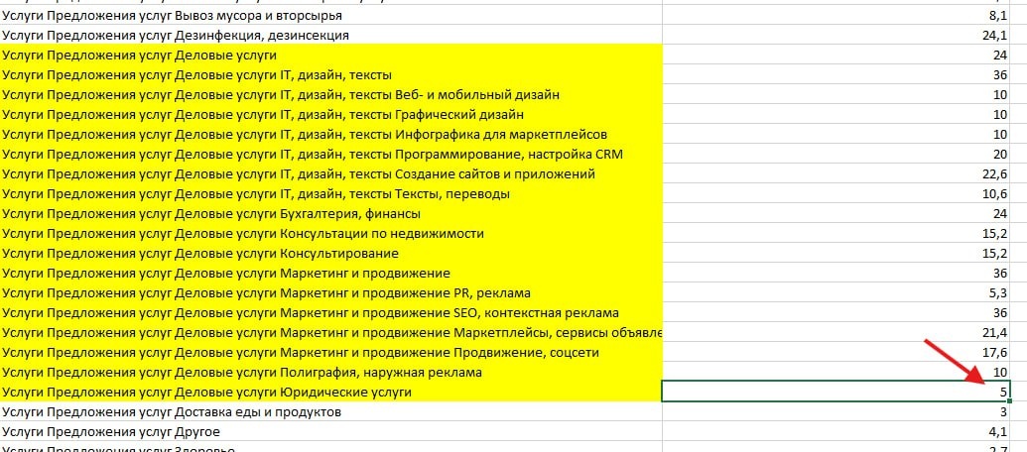
Task: Click value 36 in the SEO row
Action: click(x=836, y=312)
